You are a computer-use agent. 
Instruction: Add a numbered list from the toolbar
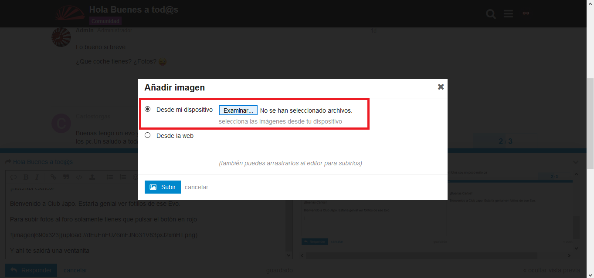tap(123, 177)
